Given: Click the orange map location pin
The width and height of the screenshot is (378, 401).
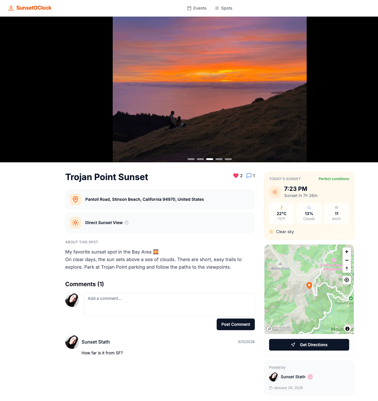Looking at the screenshot, I should click(309, 285).
